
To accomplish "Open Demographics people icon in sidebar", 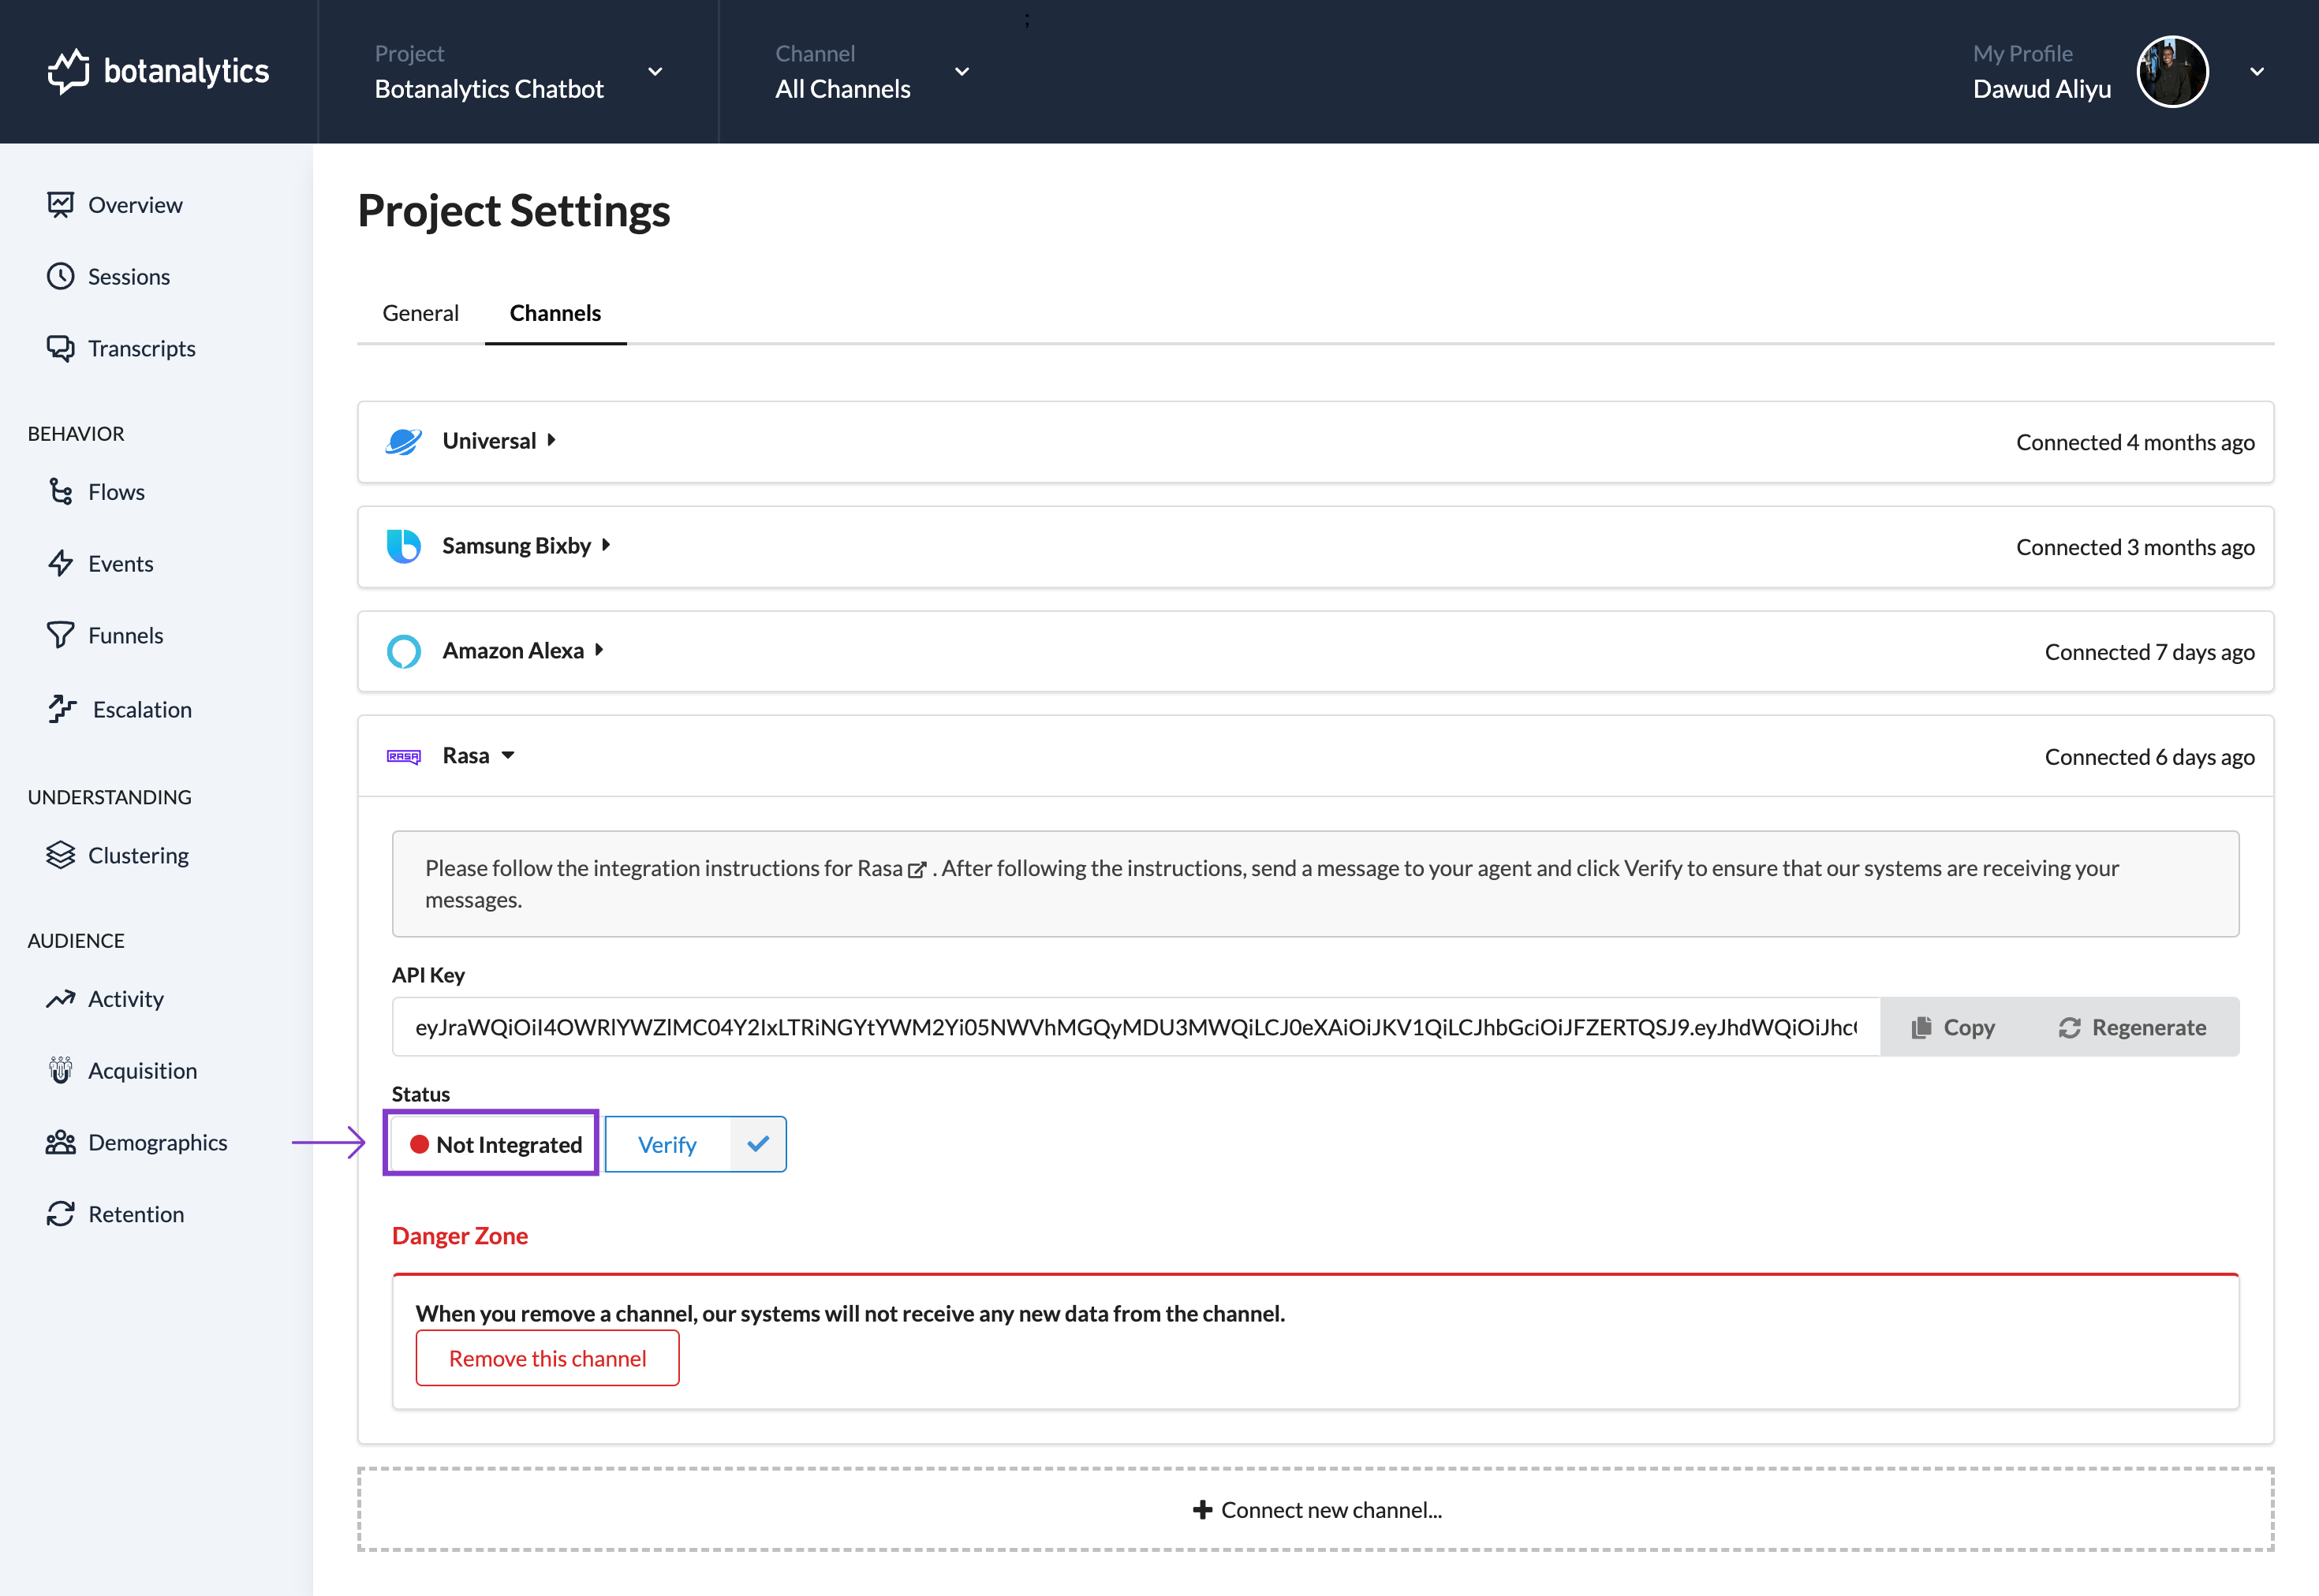I will 61,1142.
